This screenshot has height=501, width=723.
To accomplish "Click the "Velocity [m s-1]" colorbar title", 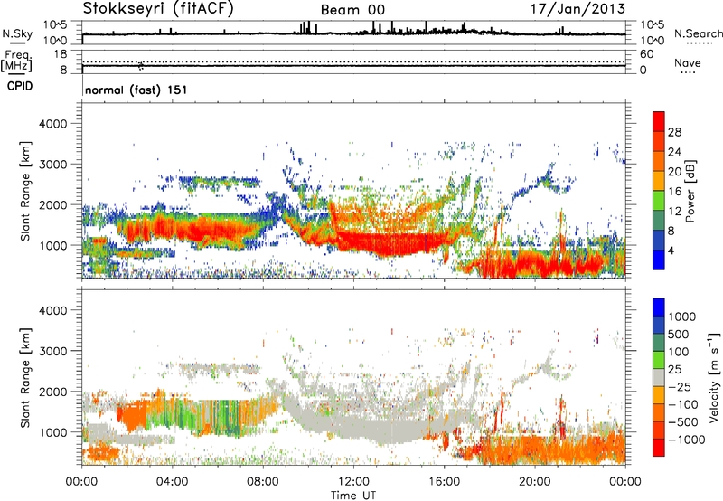I will pos(714,377).
